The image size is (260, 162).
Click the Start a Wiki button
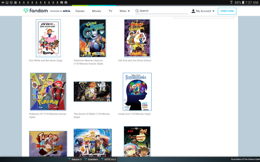(x=227, y=11)
